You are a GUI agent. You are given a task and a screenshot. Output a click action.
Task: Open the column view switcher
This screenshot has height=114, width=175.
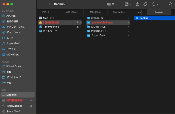[x=111, y=4]
